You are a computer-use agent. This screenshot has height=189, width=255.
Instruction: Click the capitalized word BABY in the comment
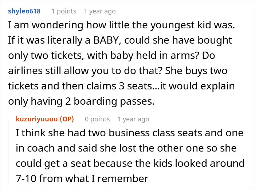(x=106, y=40)
